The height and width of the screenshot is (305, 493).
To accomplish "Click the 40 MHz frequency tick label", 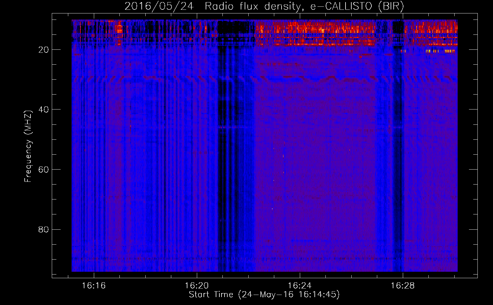I will pos(44,109).
